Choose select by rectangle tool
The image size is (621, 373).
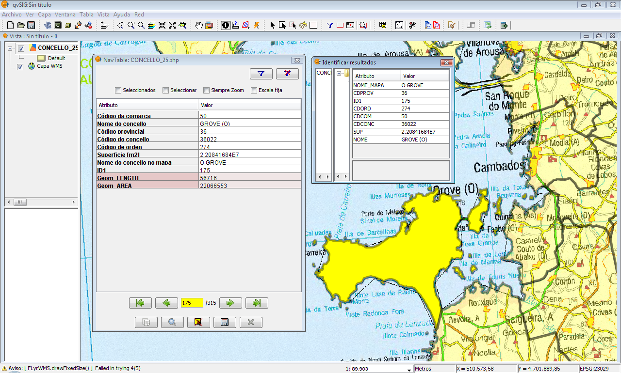tap(282, 25)
